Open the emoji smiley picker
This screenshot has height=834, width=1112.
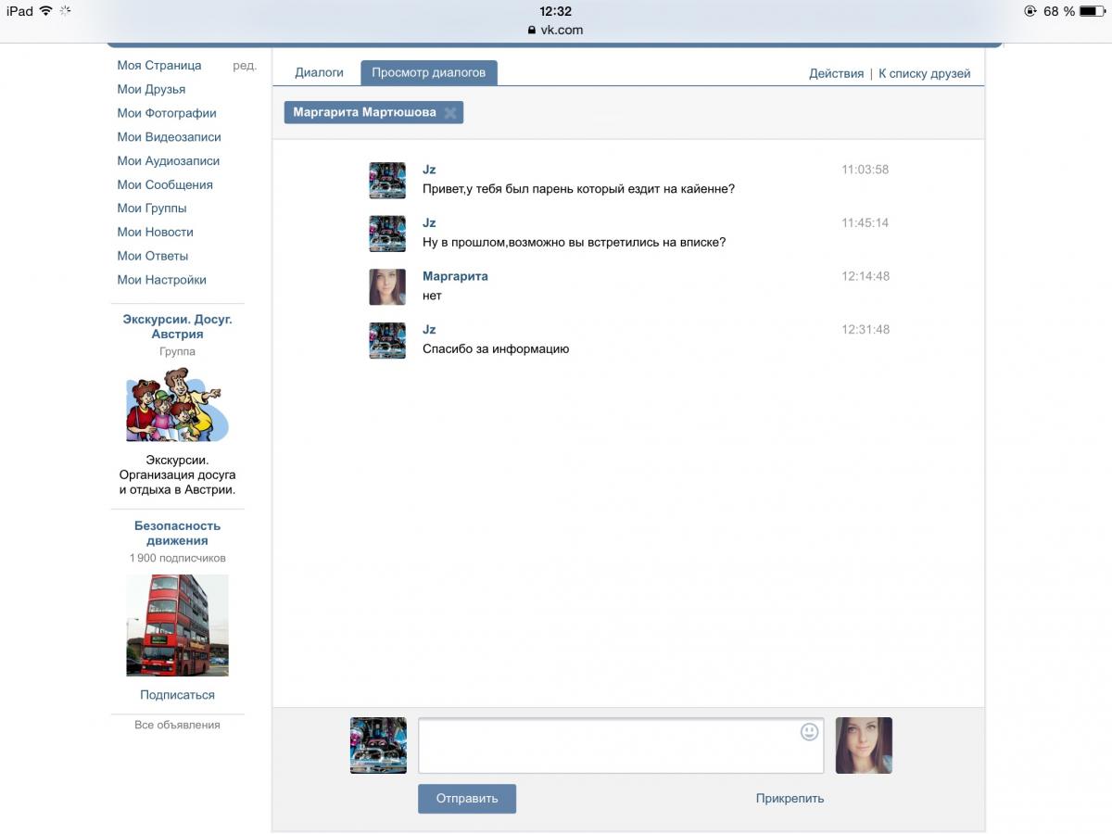point(809,732)
